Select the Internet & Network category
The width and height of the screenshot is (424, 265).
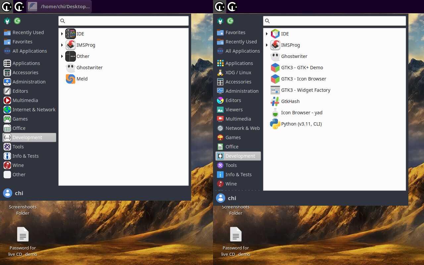29,110
